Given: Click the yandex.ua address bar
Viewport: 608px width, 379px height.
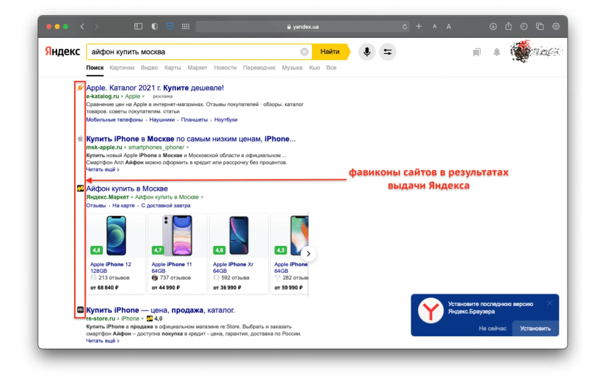Looking at the screenshot, I should click(x=303, y=27).
